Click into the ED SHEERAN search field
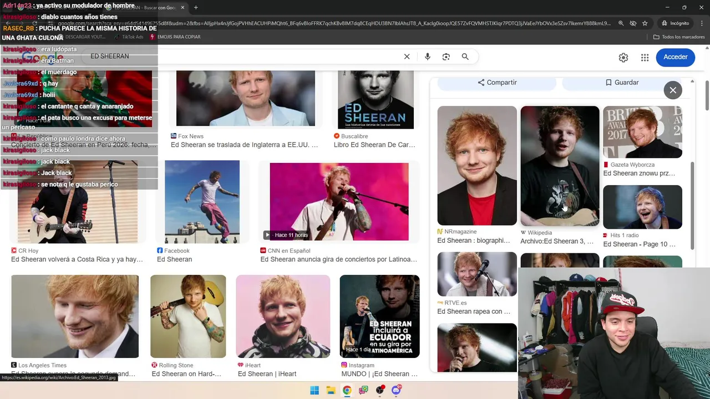The width and height of the screenshot is (710, 399). 244,57
